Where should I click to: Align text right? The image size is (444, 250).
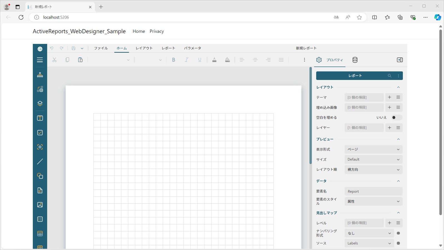point(268,60)
